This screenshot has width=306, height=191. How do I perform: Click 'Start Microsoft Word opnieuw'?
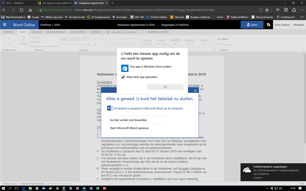point(129,128)
